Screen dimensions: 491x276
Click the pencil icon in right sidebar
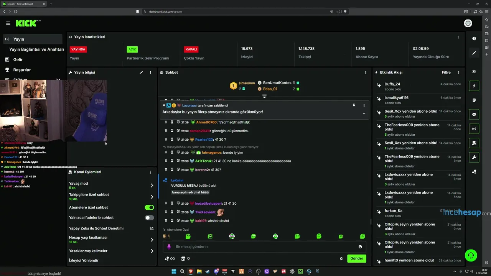coord(474,53)
